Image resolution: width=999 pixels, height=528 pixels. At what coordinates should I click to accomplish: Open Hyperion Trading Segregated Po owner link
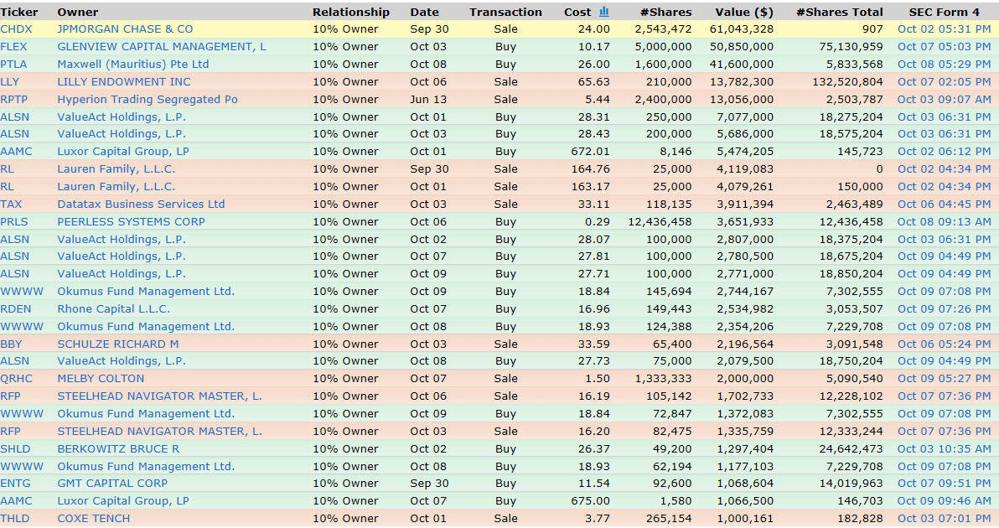click(x=148, y=100)
